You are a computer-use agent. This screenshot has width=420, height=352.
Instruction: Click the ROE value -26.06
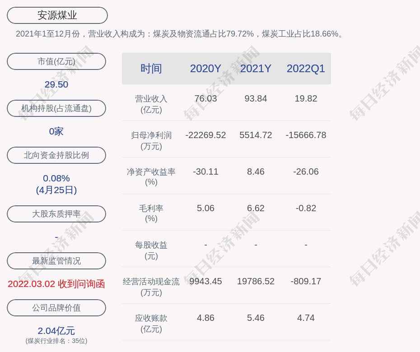(x=306, y=171)
